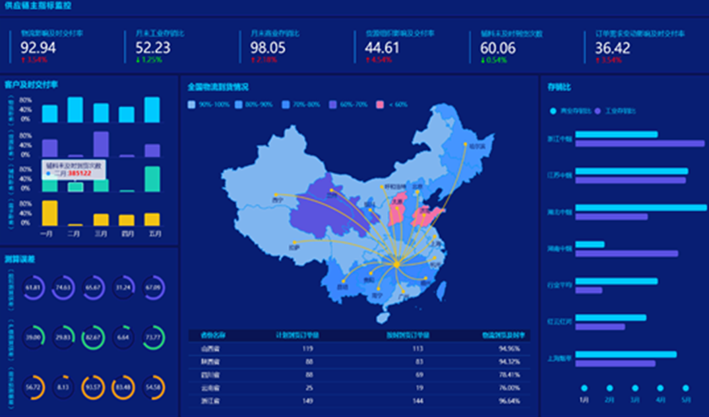This screenshot has height=417, width=709.
Task: Click the 6.64 green donut gauge
Action: point(123,337)
